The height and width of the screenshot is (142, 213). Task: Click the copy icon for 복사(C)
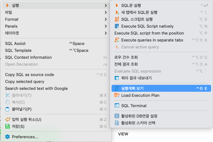point(8,102)
